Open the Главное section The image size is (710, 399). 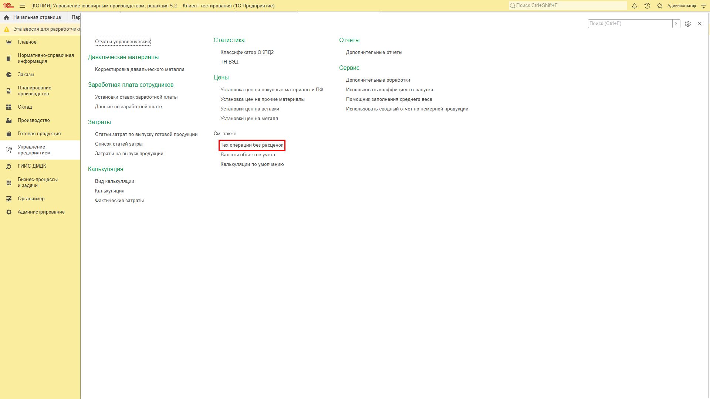tap(27, 42)
